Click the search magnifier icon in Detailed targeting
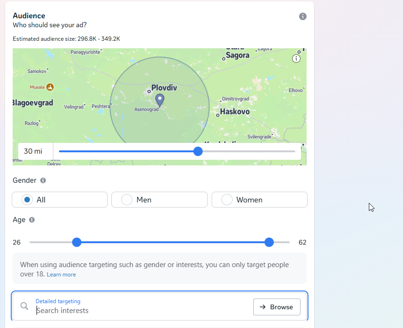Viewport: 403px width, 328px height. coord(24,306)
